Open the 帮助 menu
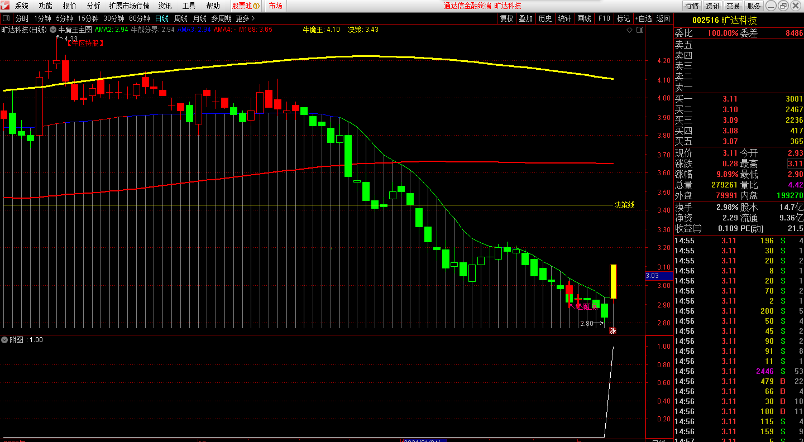The height and width of the screenshot is (442, 804). [213, 6]
